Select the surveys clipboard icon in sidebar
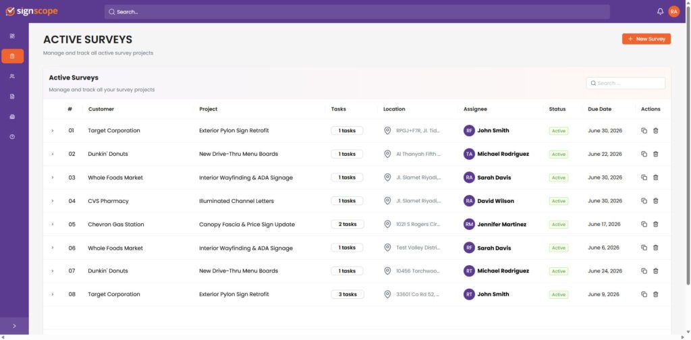 pyautogui.click(x=12, y=57)
